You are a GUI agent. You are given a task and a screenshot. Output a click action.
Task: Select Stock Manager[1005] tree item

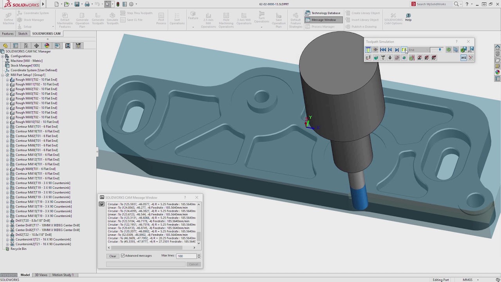pyautogui.click(x=25, y=65)
